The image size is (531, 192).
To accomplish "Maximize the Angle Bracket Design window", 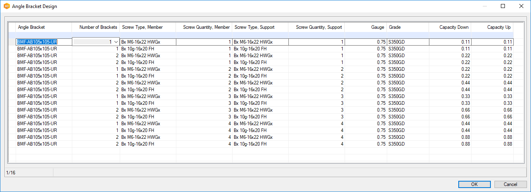I will pyautogui.click(x=502, y=6).
